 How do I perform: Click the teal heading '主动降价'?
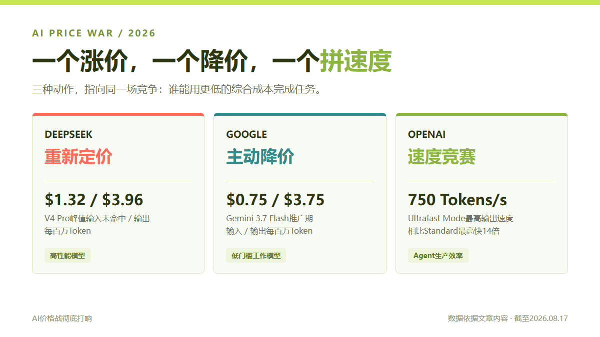point(260,157)
